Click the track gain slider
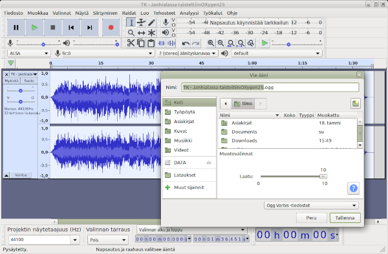Screen dimensions: 388x254 (21, 91)
